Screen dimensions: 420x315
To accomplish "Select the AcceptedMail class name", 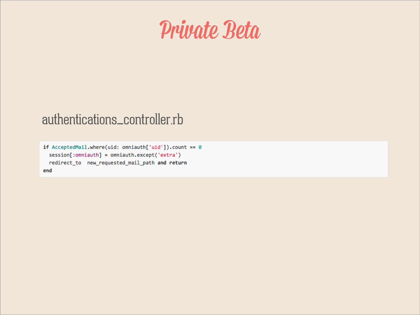I will point(69,147).
